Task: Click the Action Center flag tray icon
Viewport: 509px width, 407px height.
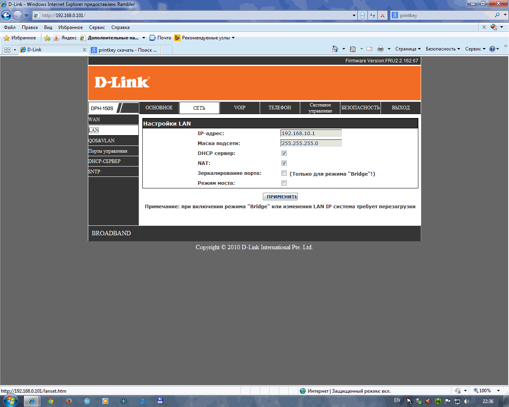Action: click(448, 401)
